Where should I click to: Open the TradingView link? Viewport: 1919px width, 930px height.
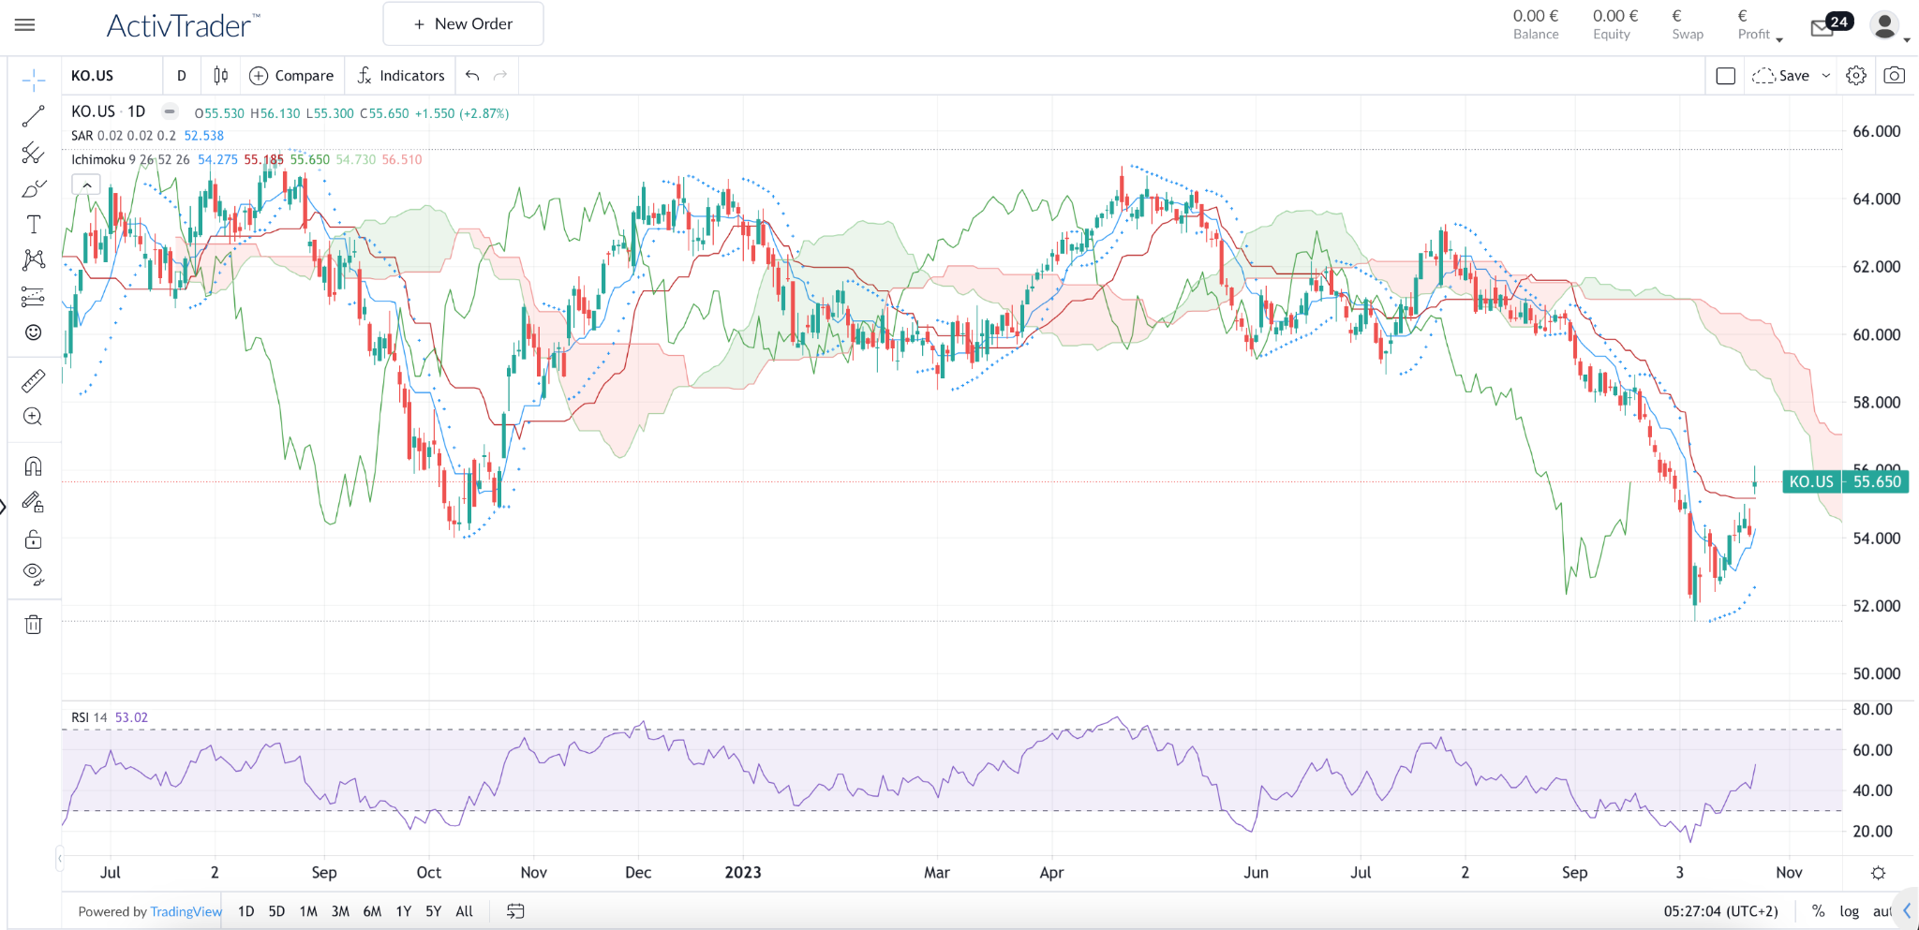(186, 911)
